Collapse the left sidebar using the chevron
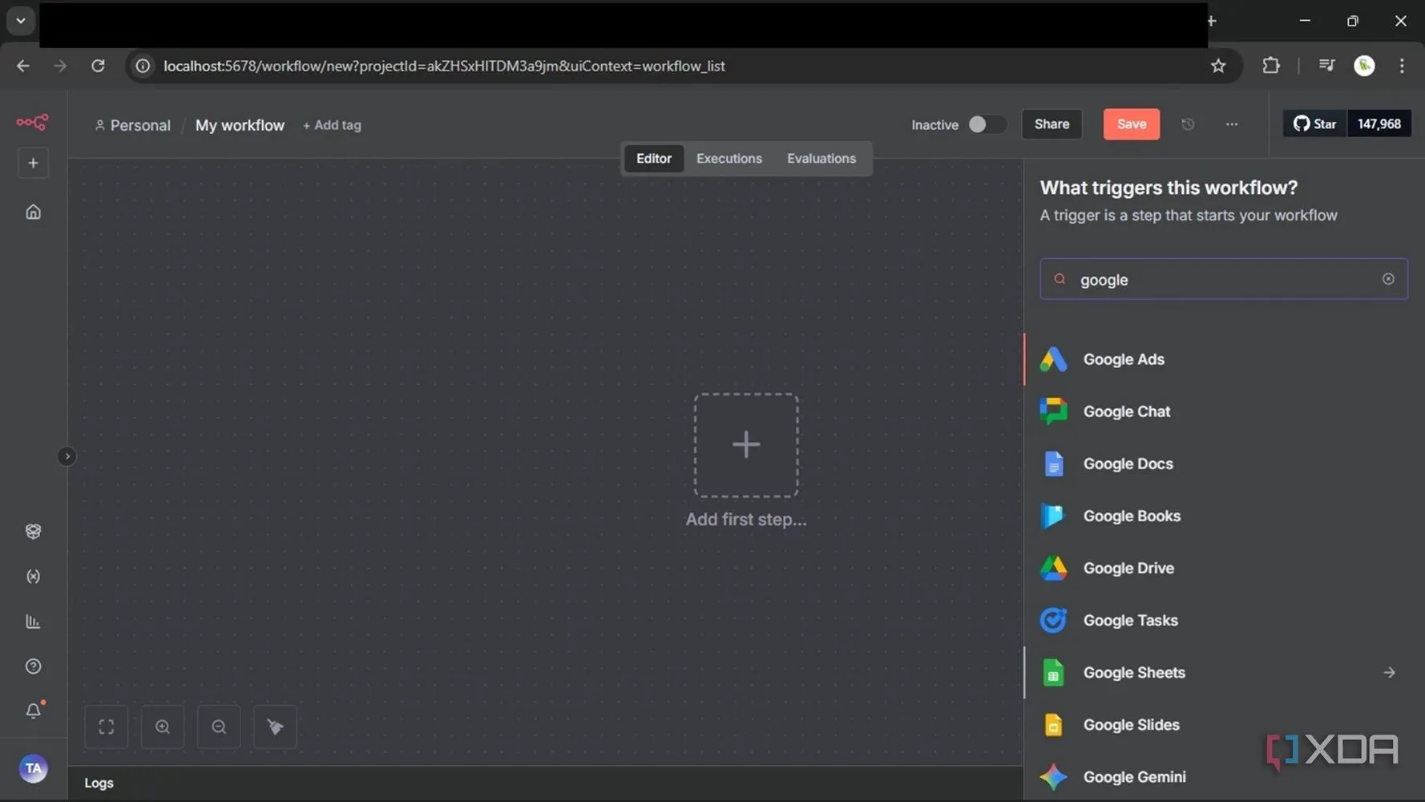Image resolution: width=1425 pixels, height=802 pixels. click(67, 456)
